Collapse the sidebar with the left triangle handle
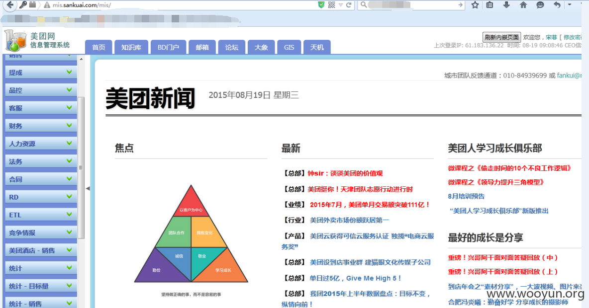The image size is (589, 308). click(x=88, y=188)
